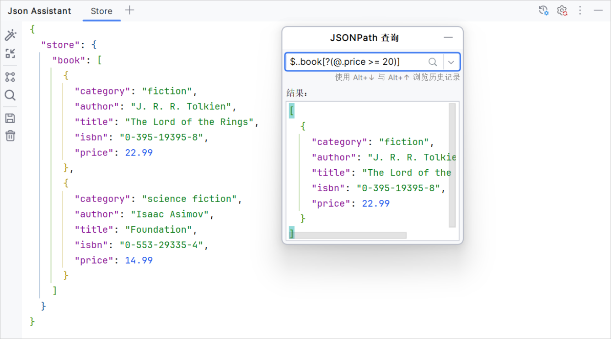611x339 pixels.
Task: Format the JSON using the magic wand tool
Action: (x=11, y=34)
